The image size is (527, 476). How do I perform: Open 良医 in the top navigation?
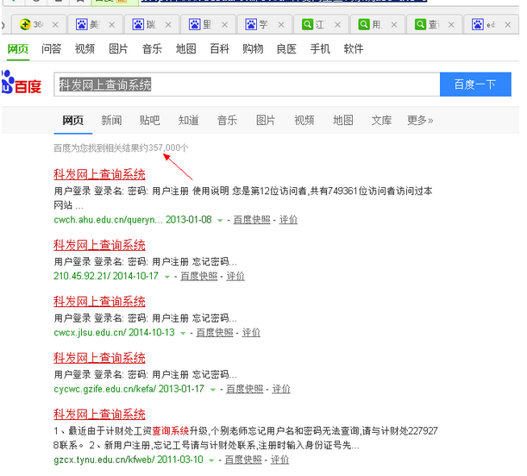click(286, 49)
